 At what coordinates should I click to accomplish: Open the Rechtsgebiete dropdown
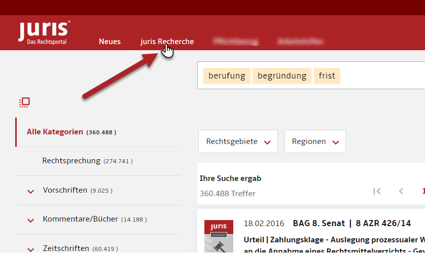click(x=238, y=141)
